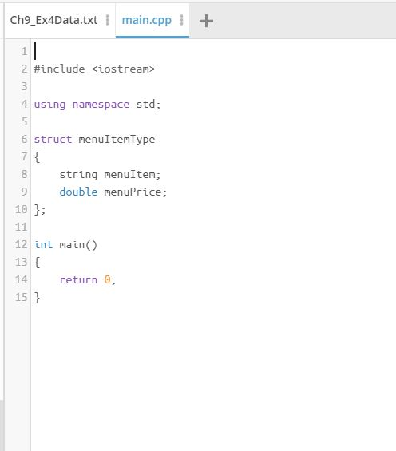The image size is (396, 451).
Task: Click 'struct menuItemType' declaration
Action: pos(95,139)
